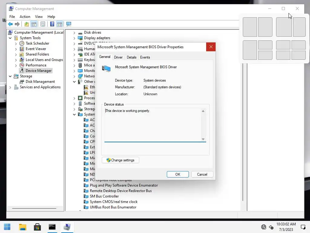Expand the Services and Applications node
The image size is (310, 233).
(x=10, y=87)
